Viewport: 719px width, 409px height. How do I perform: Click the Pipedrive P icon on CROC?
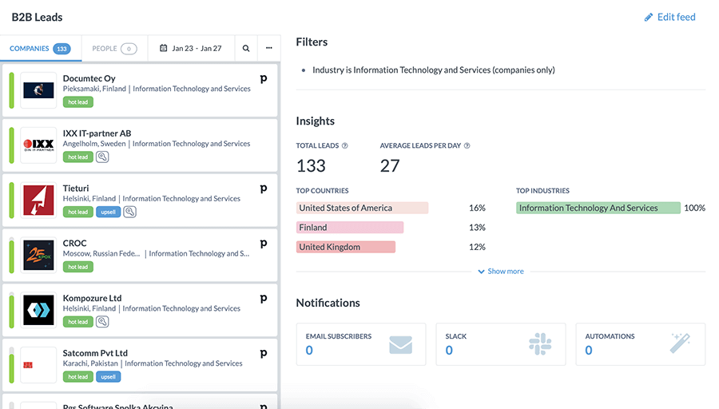[263, 244]
